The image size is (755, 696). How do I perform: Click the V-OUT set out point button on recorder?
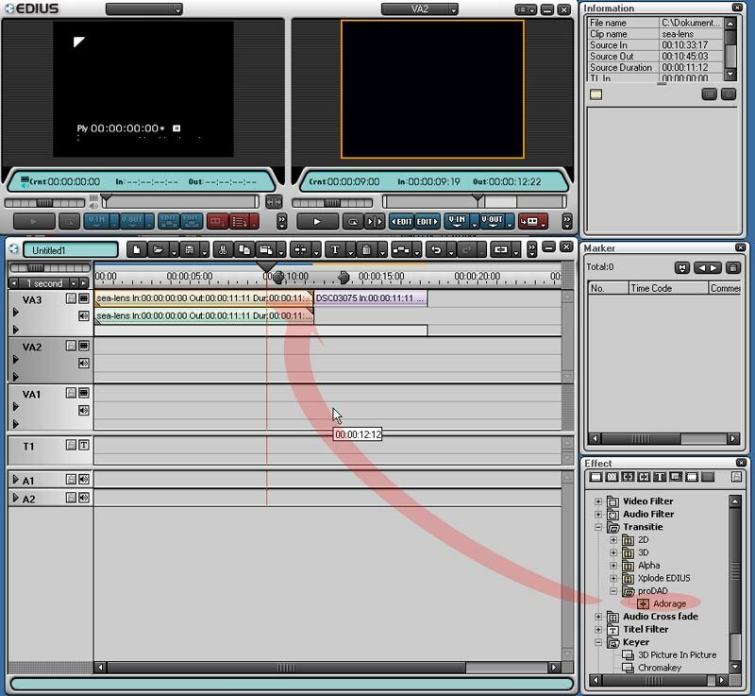click(492, 222)
